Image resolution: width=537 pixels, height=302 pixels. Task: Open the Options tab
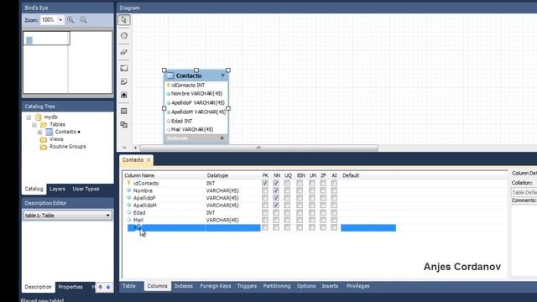(306, 286)
